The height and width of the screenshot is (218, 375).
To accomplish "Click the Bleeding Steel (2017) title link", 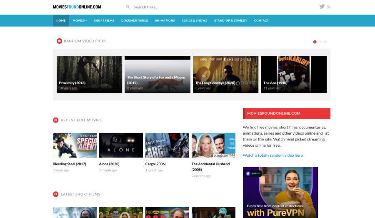I will pyautogui.click(x=69, y=164).
